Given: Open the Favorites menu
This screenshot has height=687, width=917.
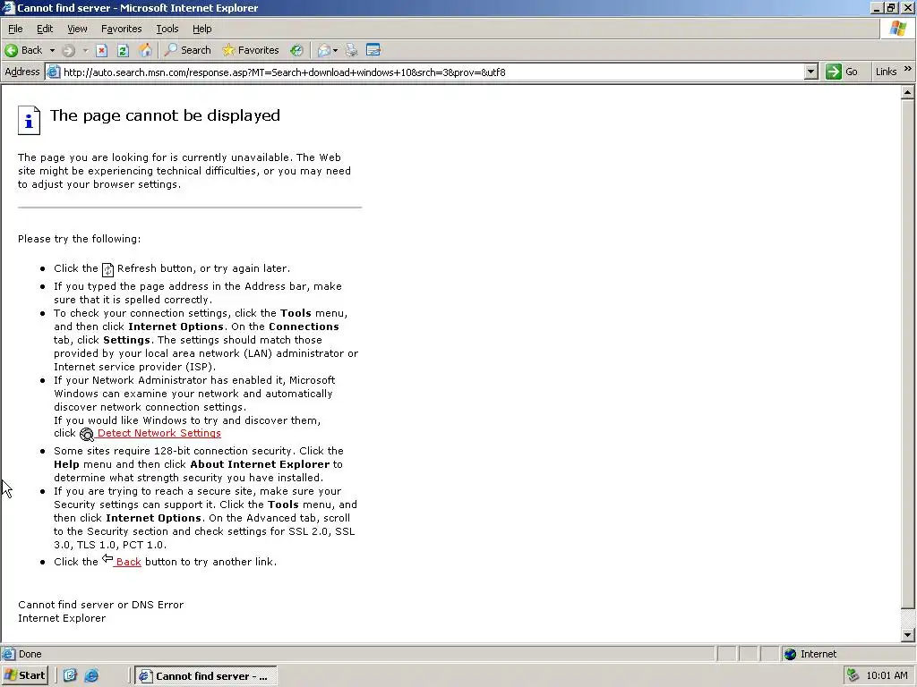Looking at the screenshot, I should [121, 29].
